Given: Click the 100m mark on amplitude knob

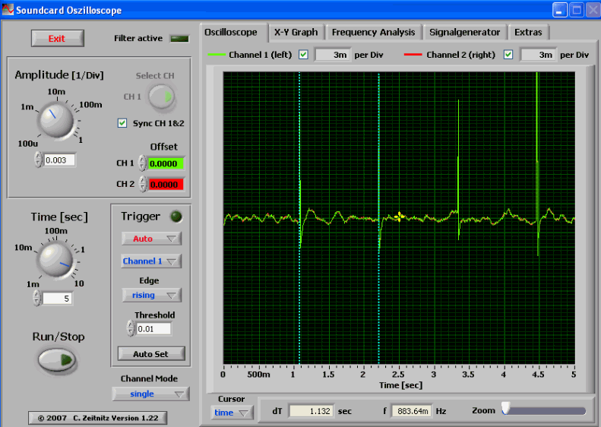Looking at the screenshot, I should click(x=91, y=105).
